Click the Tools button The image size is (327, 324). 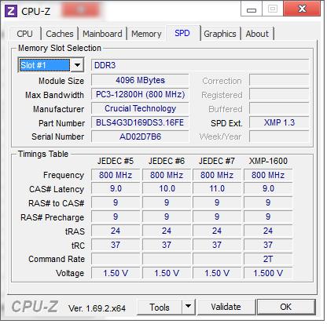tap(160, 307)
